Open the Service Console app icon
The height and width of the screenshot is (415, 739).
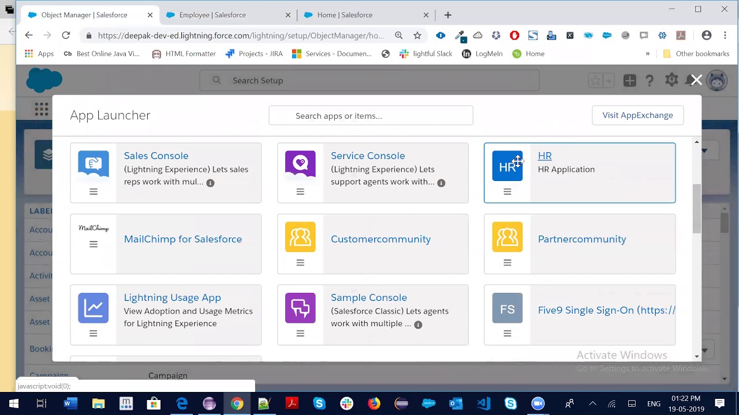(300, 166)
